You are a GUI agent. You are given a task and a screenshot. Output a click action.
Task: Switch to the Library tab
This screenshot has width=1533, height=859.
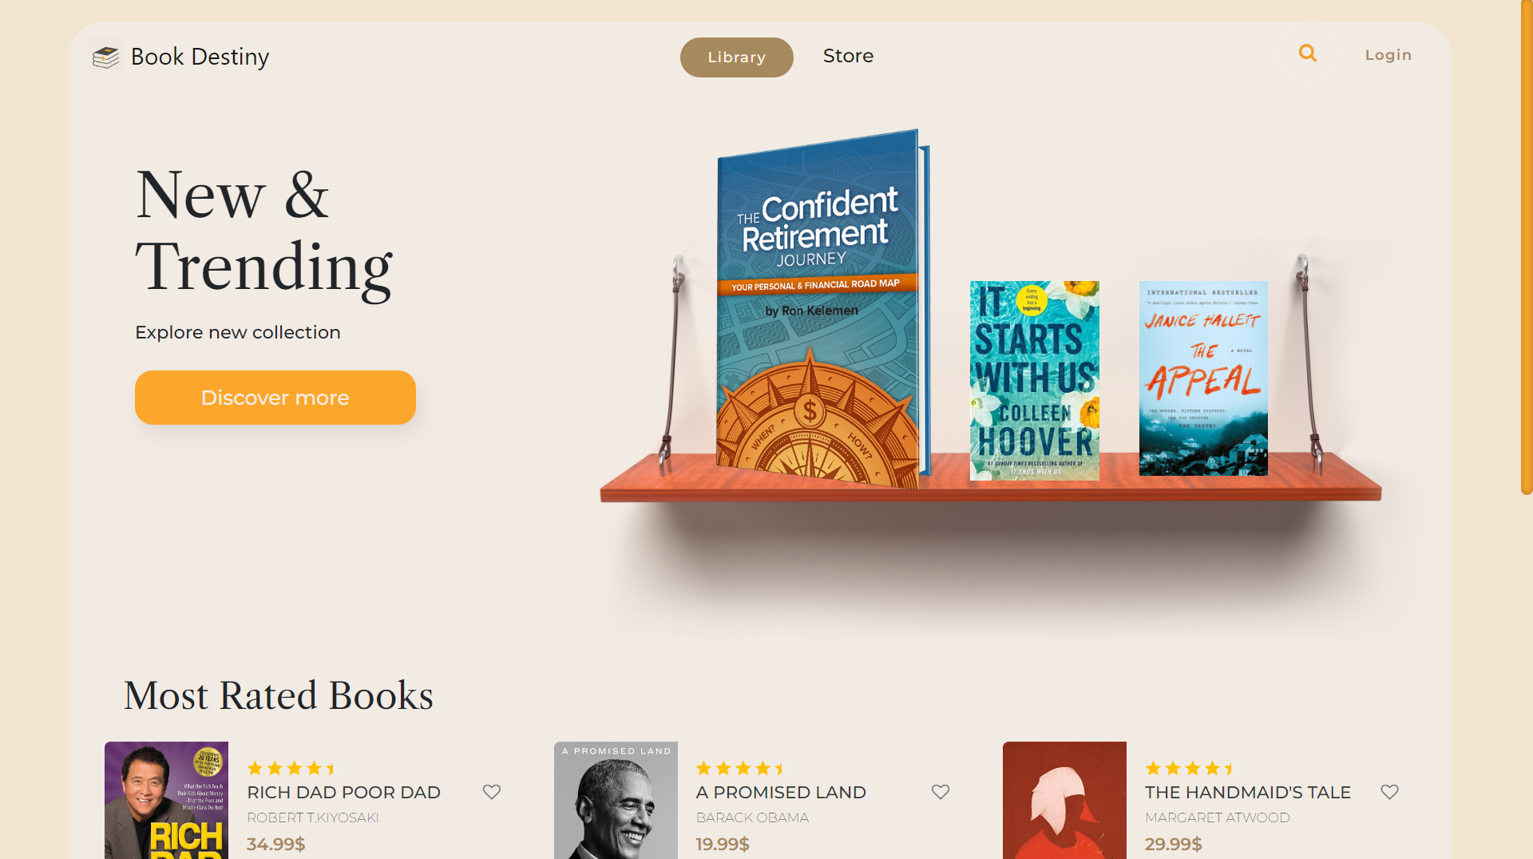[736, 57]
